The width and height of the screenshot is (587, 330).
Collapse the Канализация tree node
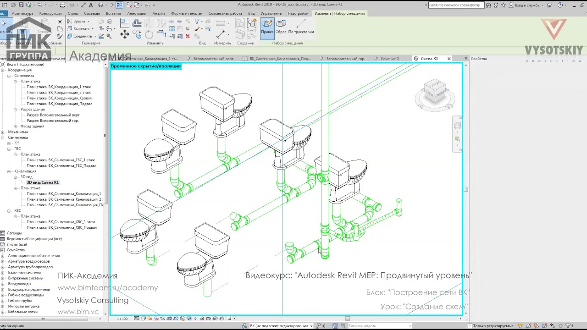(9, 171)
